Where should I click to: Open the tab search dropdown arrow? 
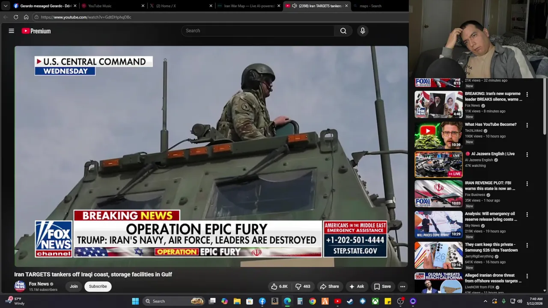pos(5,6)
